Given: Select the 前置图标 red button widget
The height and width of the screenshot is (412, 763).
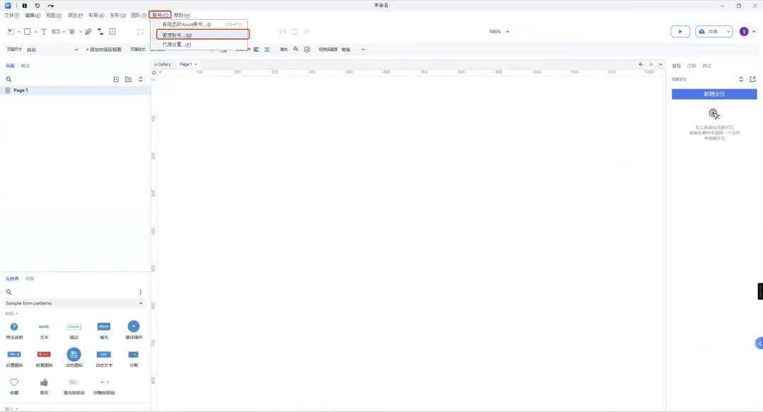Looking at the screenshot, I should click(44, 355).
